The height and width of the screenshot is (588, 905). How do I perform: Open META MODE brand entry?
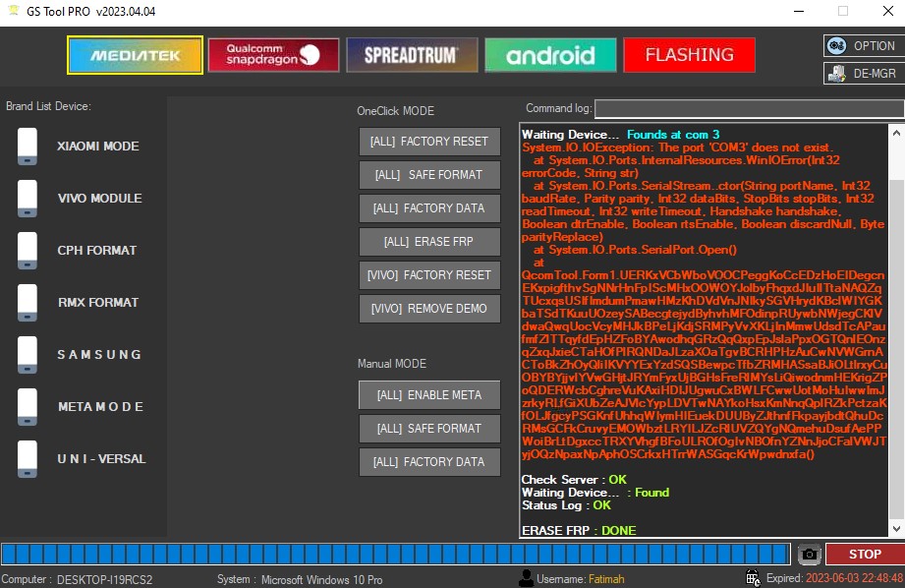(100, 407)
